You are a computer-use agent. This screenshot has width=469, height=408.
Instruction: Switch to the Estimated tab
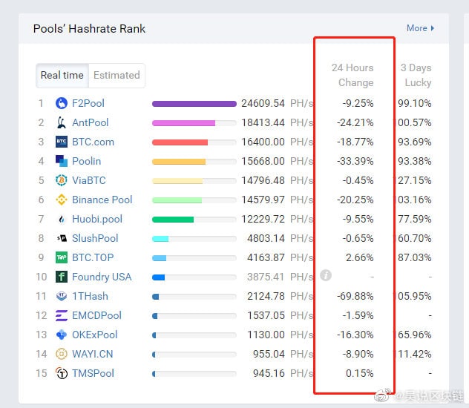pos(117,76)
